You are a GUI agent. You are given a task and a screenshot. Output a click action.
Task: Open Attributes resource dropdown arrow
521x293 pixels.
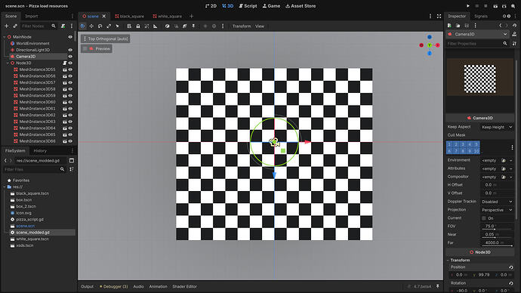tap(510, 168)
